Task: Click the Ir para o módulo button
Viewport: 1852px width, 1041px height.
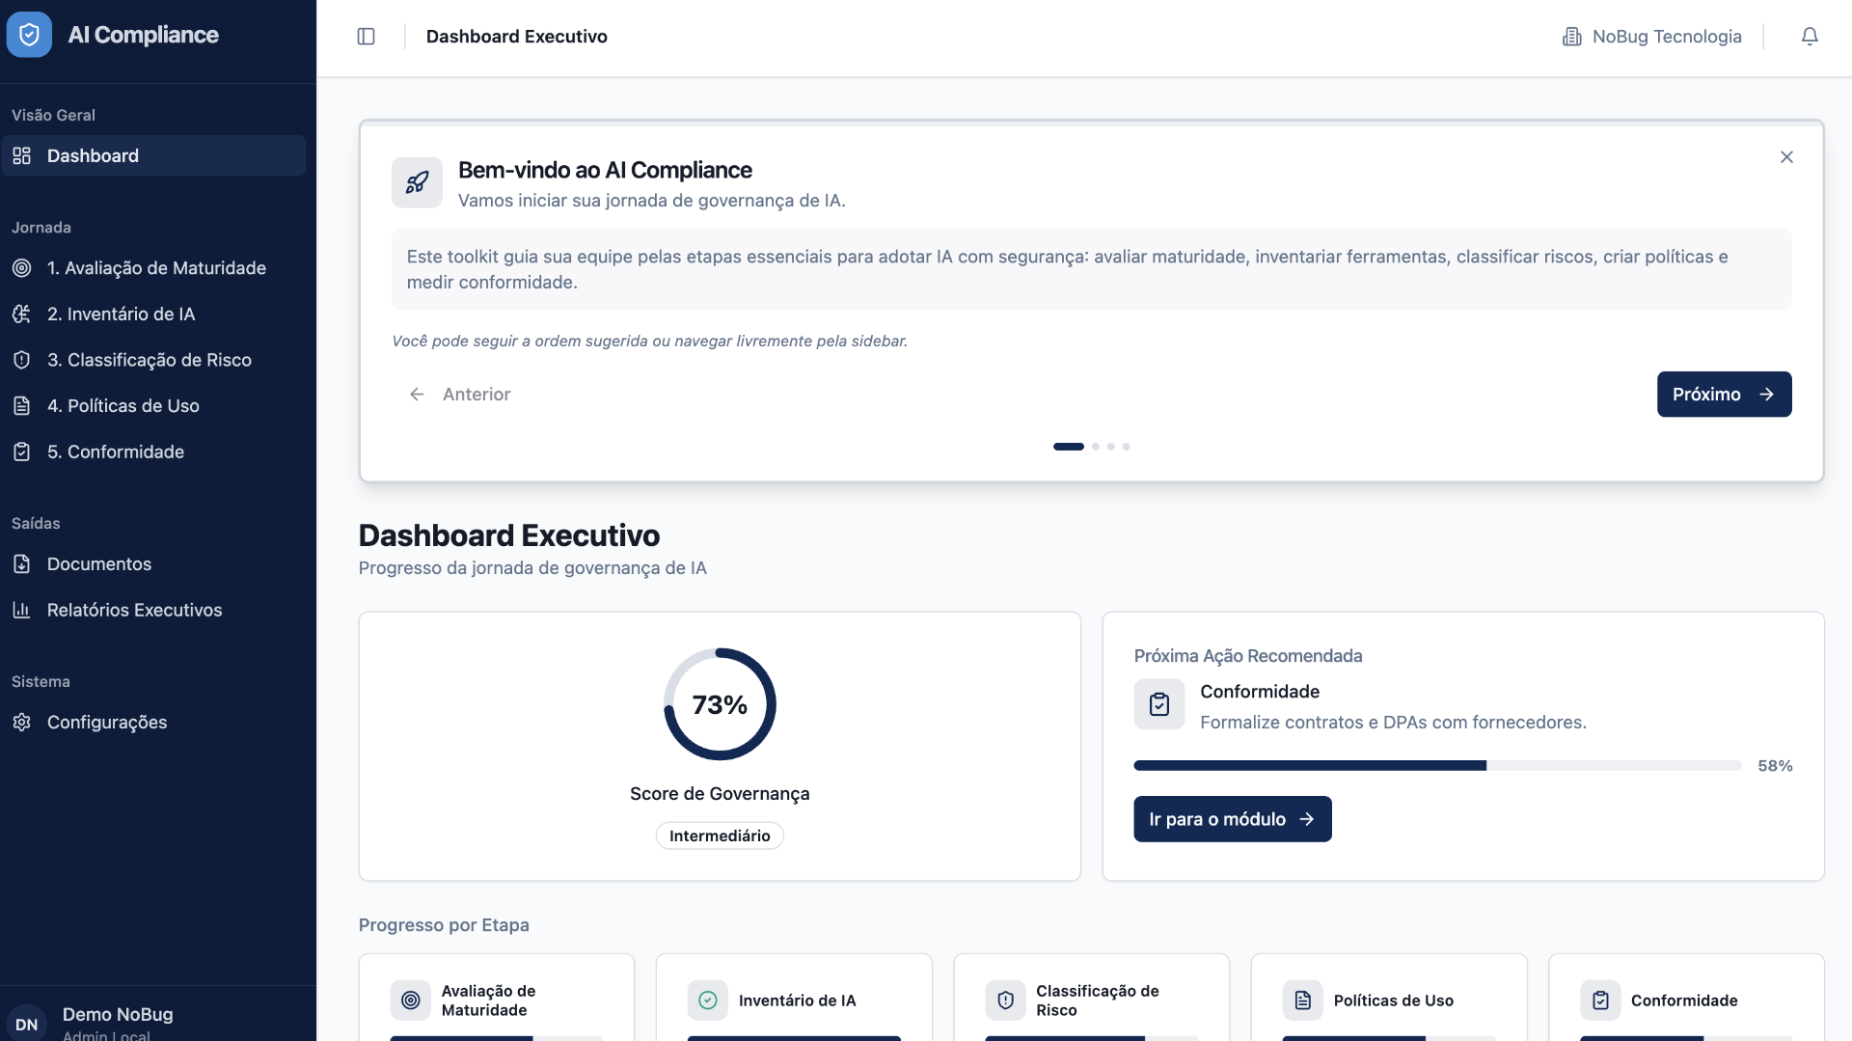Action: 1232,819
